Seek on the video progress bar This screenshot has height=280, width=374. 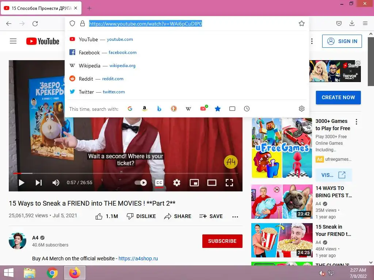126,173
